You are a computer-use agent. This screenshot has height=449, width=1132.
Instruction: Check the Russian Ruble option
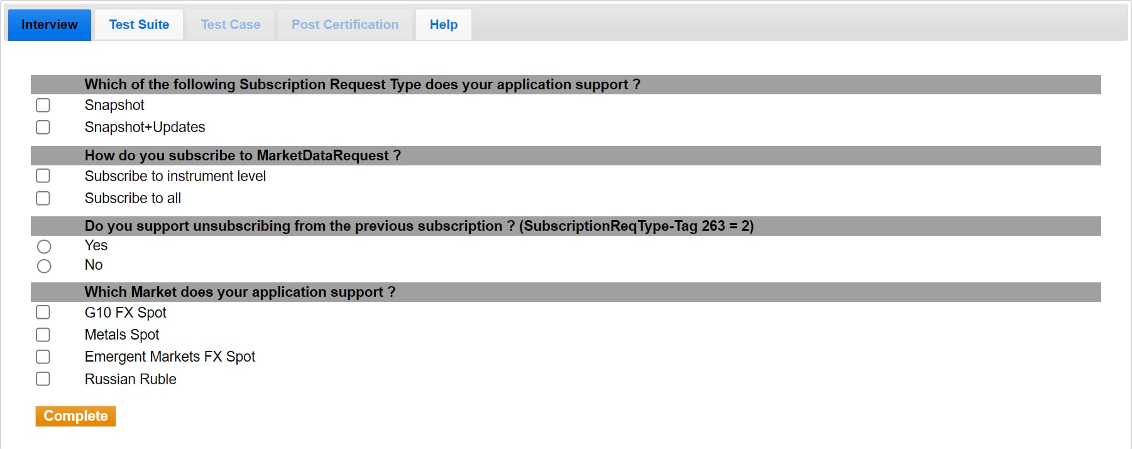pyautogui.click(x=43, y=379)
